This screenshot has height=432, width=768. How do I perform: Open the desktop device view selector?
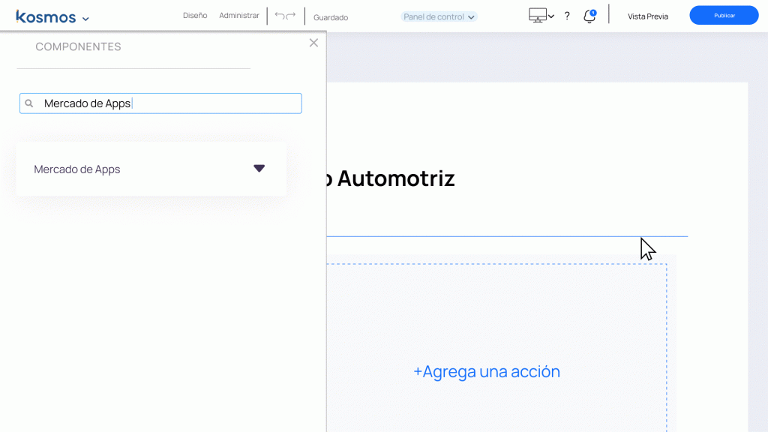tap(541, 16)
